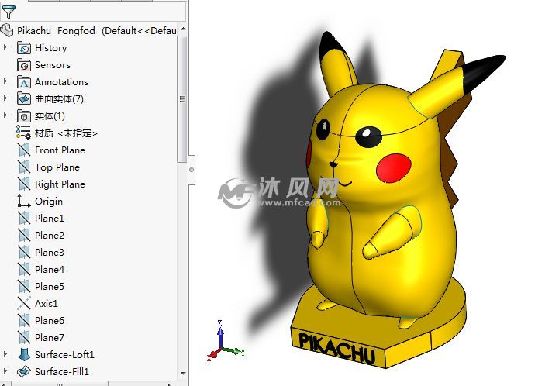
Task: Expand the Surface-Fill1 feature
Action: coord(5,371)
